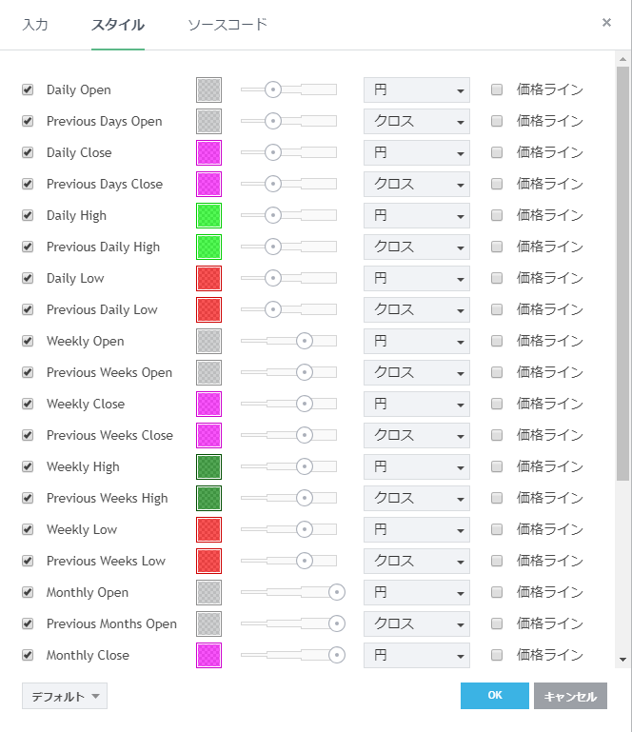Confirm with the OK button
The width and height of the screenshot is (632, 732).
click(x=494, y=696)
